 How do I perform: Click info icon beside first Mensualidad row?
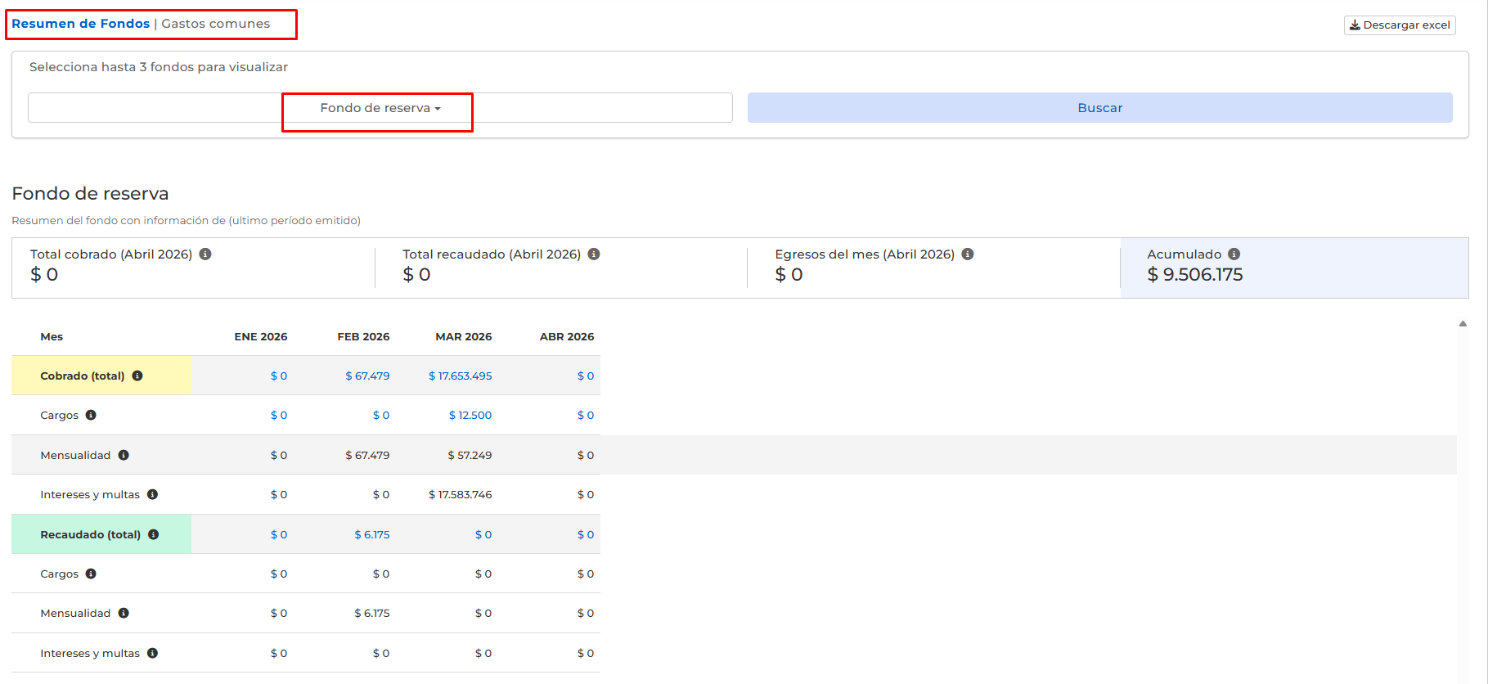coord(124,456)
